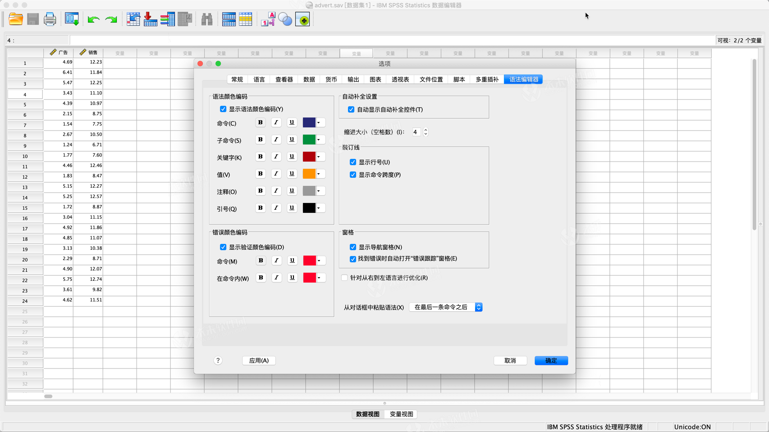Click the Dialog Recall toolbar icon
The image size is (769, 432).
point(72,19)
